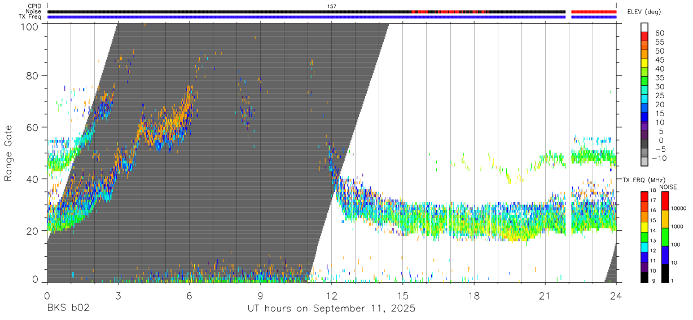Click the blue 15–20 degree ELEV color segment
Image resolution: width=693 pixels, height=320 pixels.
[x=644, y=108]
